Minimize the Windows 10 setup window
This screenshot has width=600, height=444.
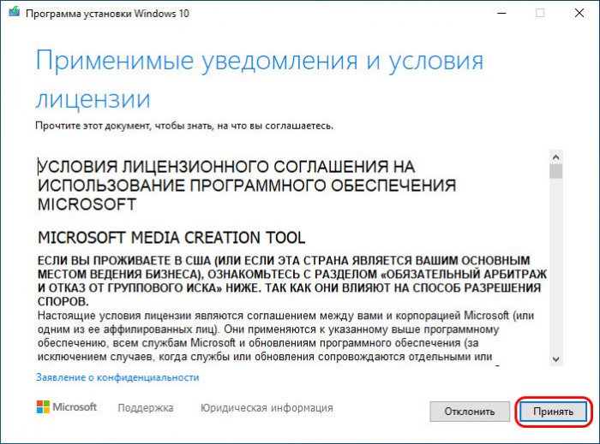501,13
